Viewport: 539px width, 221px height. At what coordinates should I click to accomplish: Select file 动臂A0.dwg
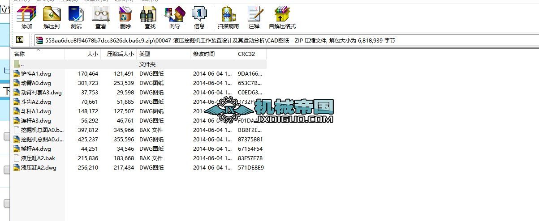point(36,83)
